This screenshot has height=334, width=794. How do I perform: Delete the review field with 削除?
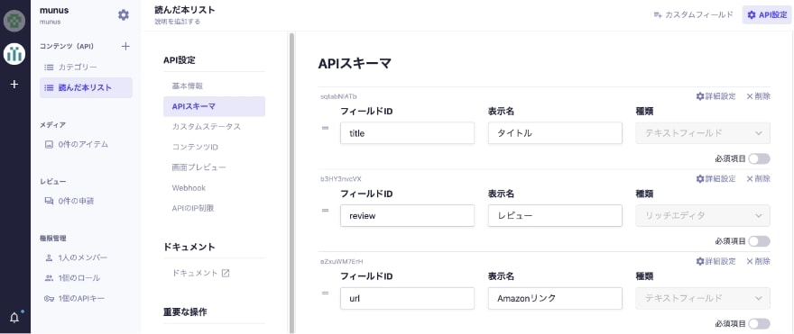pos(758,179)
